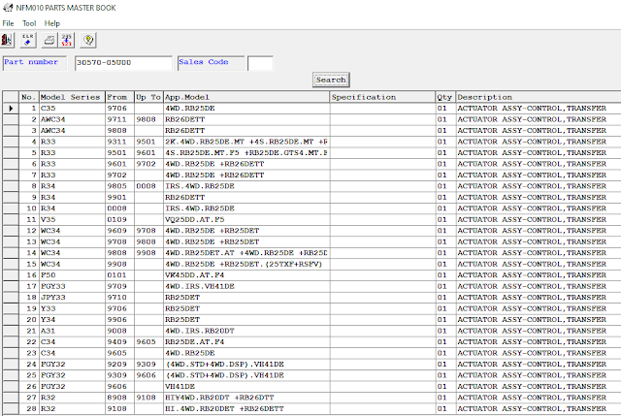This screenshot has height=416, width=621.
Task: Select row 1 via its arrow row selector
Action: [x=11, y=108]
